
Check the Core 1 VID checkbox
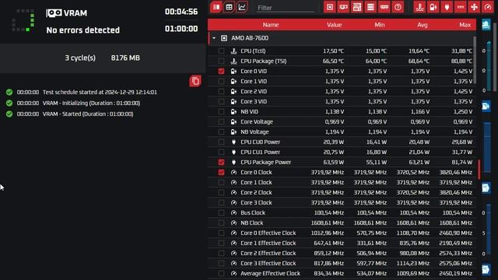(x=221, y=81)
